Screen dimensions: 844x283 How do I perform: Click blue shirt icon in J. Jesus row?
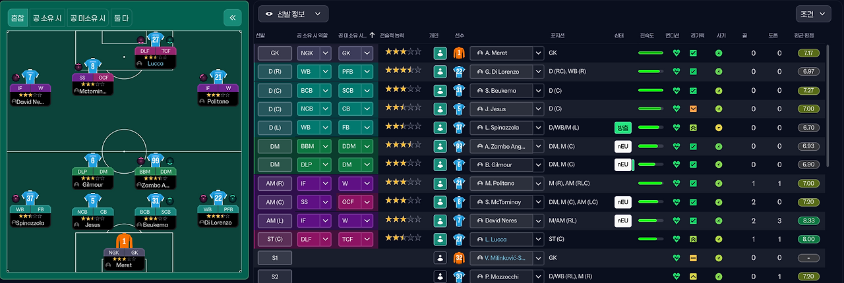click(459, 109)
